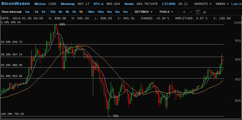This screenshot has width=242, height=120.
Task: Select the Fibonacci retracement lines tool
Action: point(198,12)
